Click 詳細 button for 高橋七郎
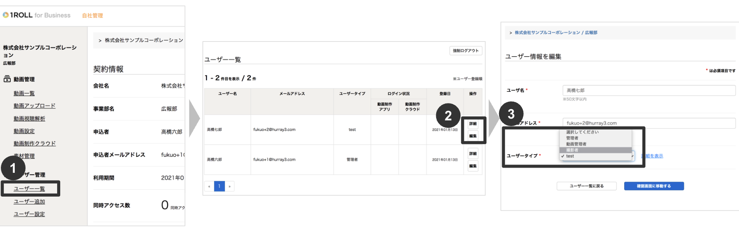Image resolution: width=739 pixels, height=233 pixels. [473, 124]
